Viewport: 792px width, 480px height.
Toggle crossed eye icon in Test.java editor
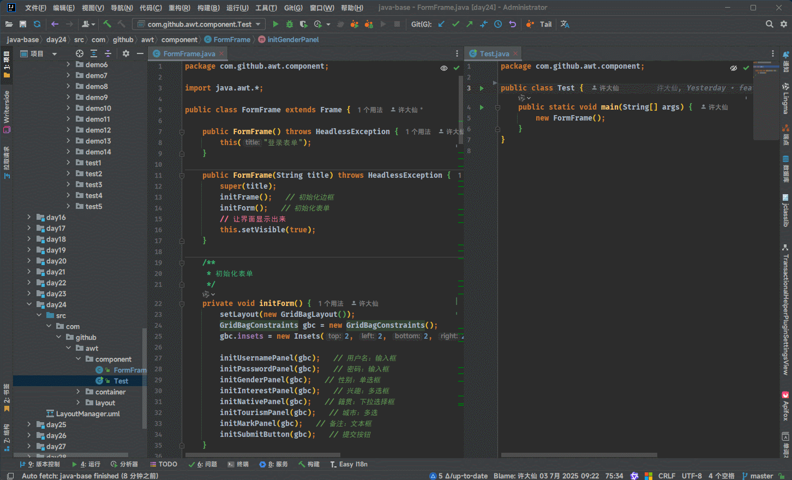(x=734, y=68)
